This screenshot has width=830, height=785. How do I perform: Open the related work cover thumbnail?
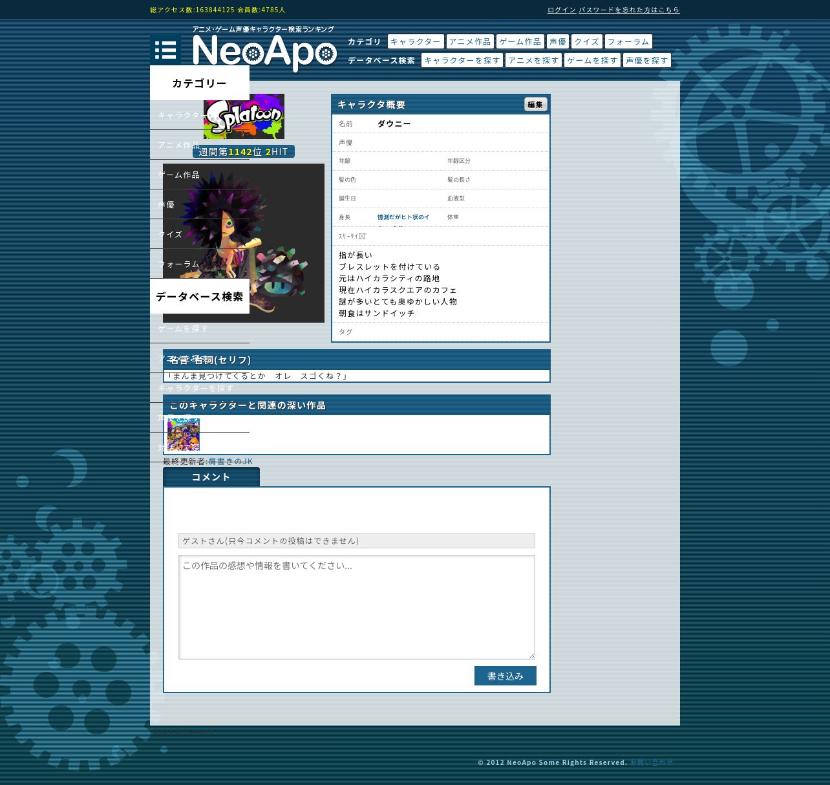pyautogui.click(x=184, y=433)
